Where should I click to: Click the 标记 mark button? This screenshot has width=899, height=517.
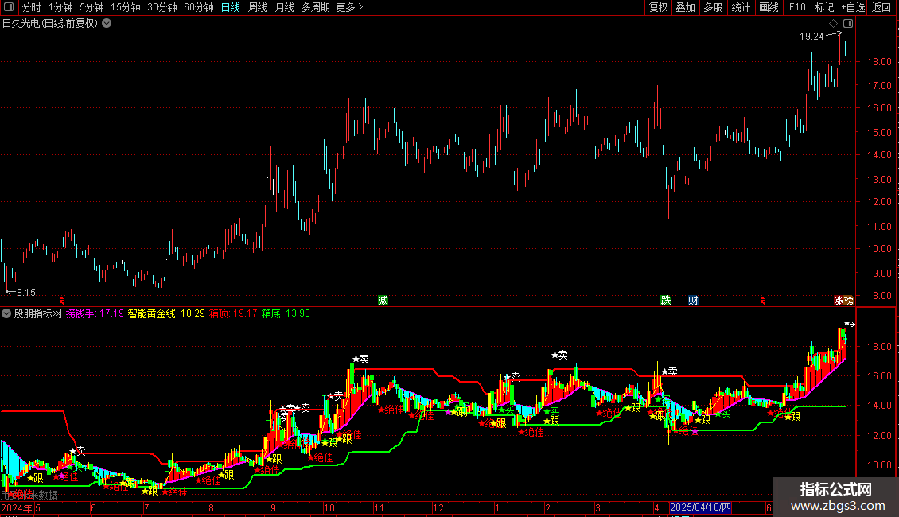click(x=824, y=7)
